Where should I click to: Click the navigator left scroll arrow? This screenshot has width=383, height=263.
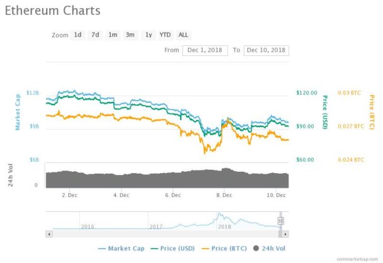49,234
